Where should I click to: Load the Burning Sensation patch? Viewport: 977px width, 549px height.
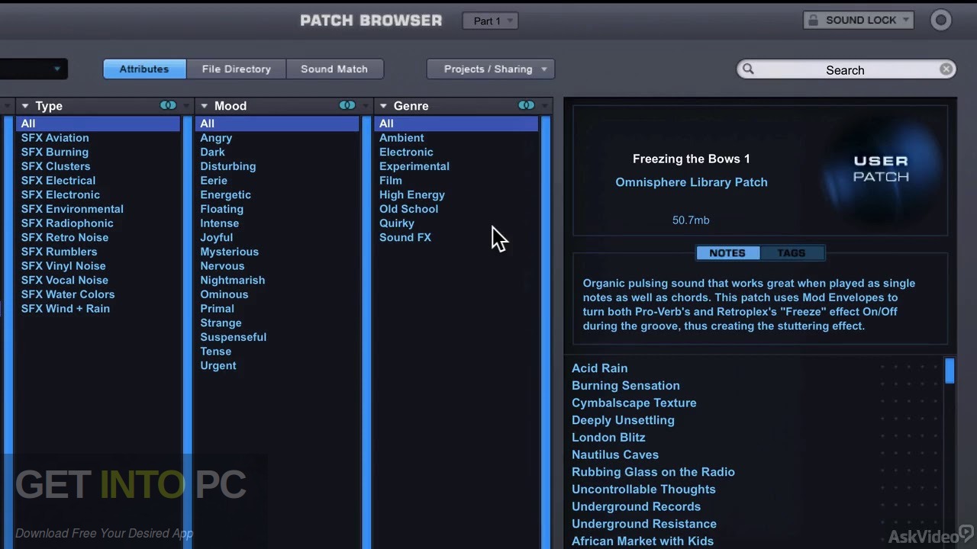(626, 386)
